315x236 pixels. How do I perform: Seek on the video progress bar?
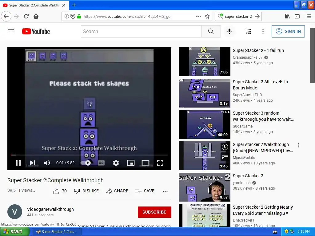[x=89, y=155]
